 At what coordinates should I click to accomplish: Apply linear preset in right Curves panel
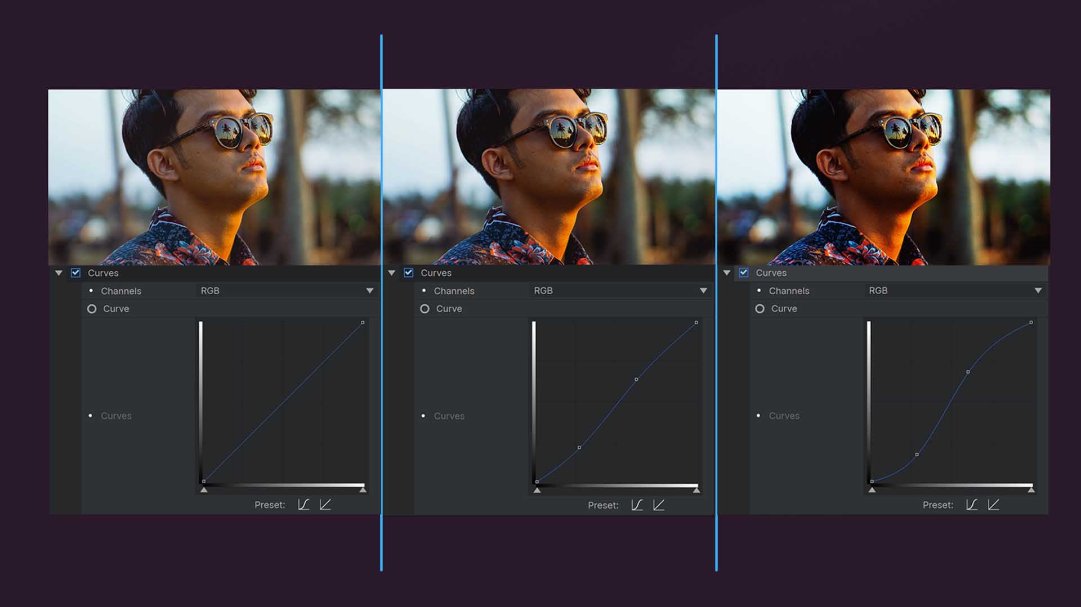[x=994, y=505]
